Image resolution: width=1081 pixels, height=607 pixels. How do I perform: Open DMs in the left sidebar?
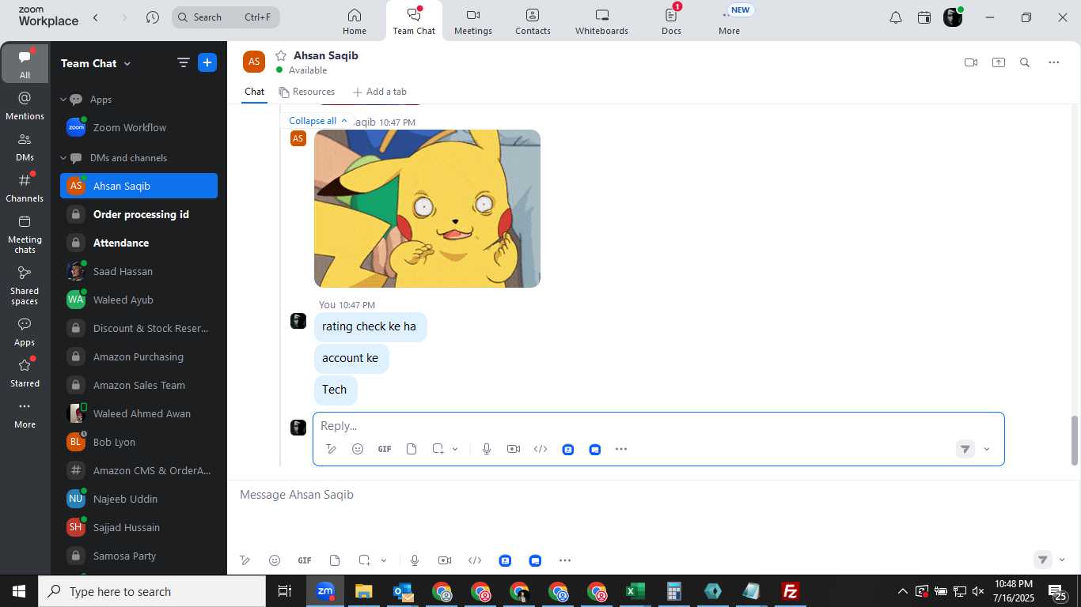coord(25,146)
